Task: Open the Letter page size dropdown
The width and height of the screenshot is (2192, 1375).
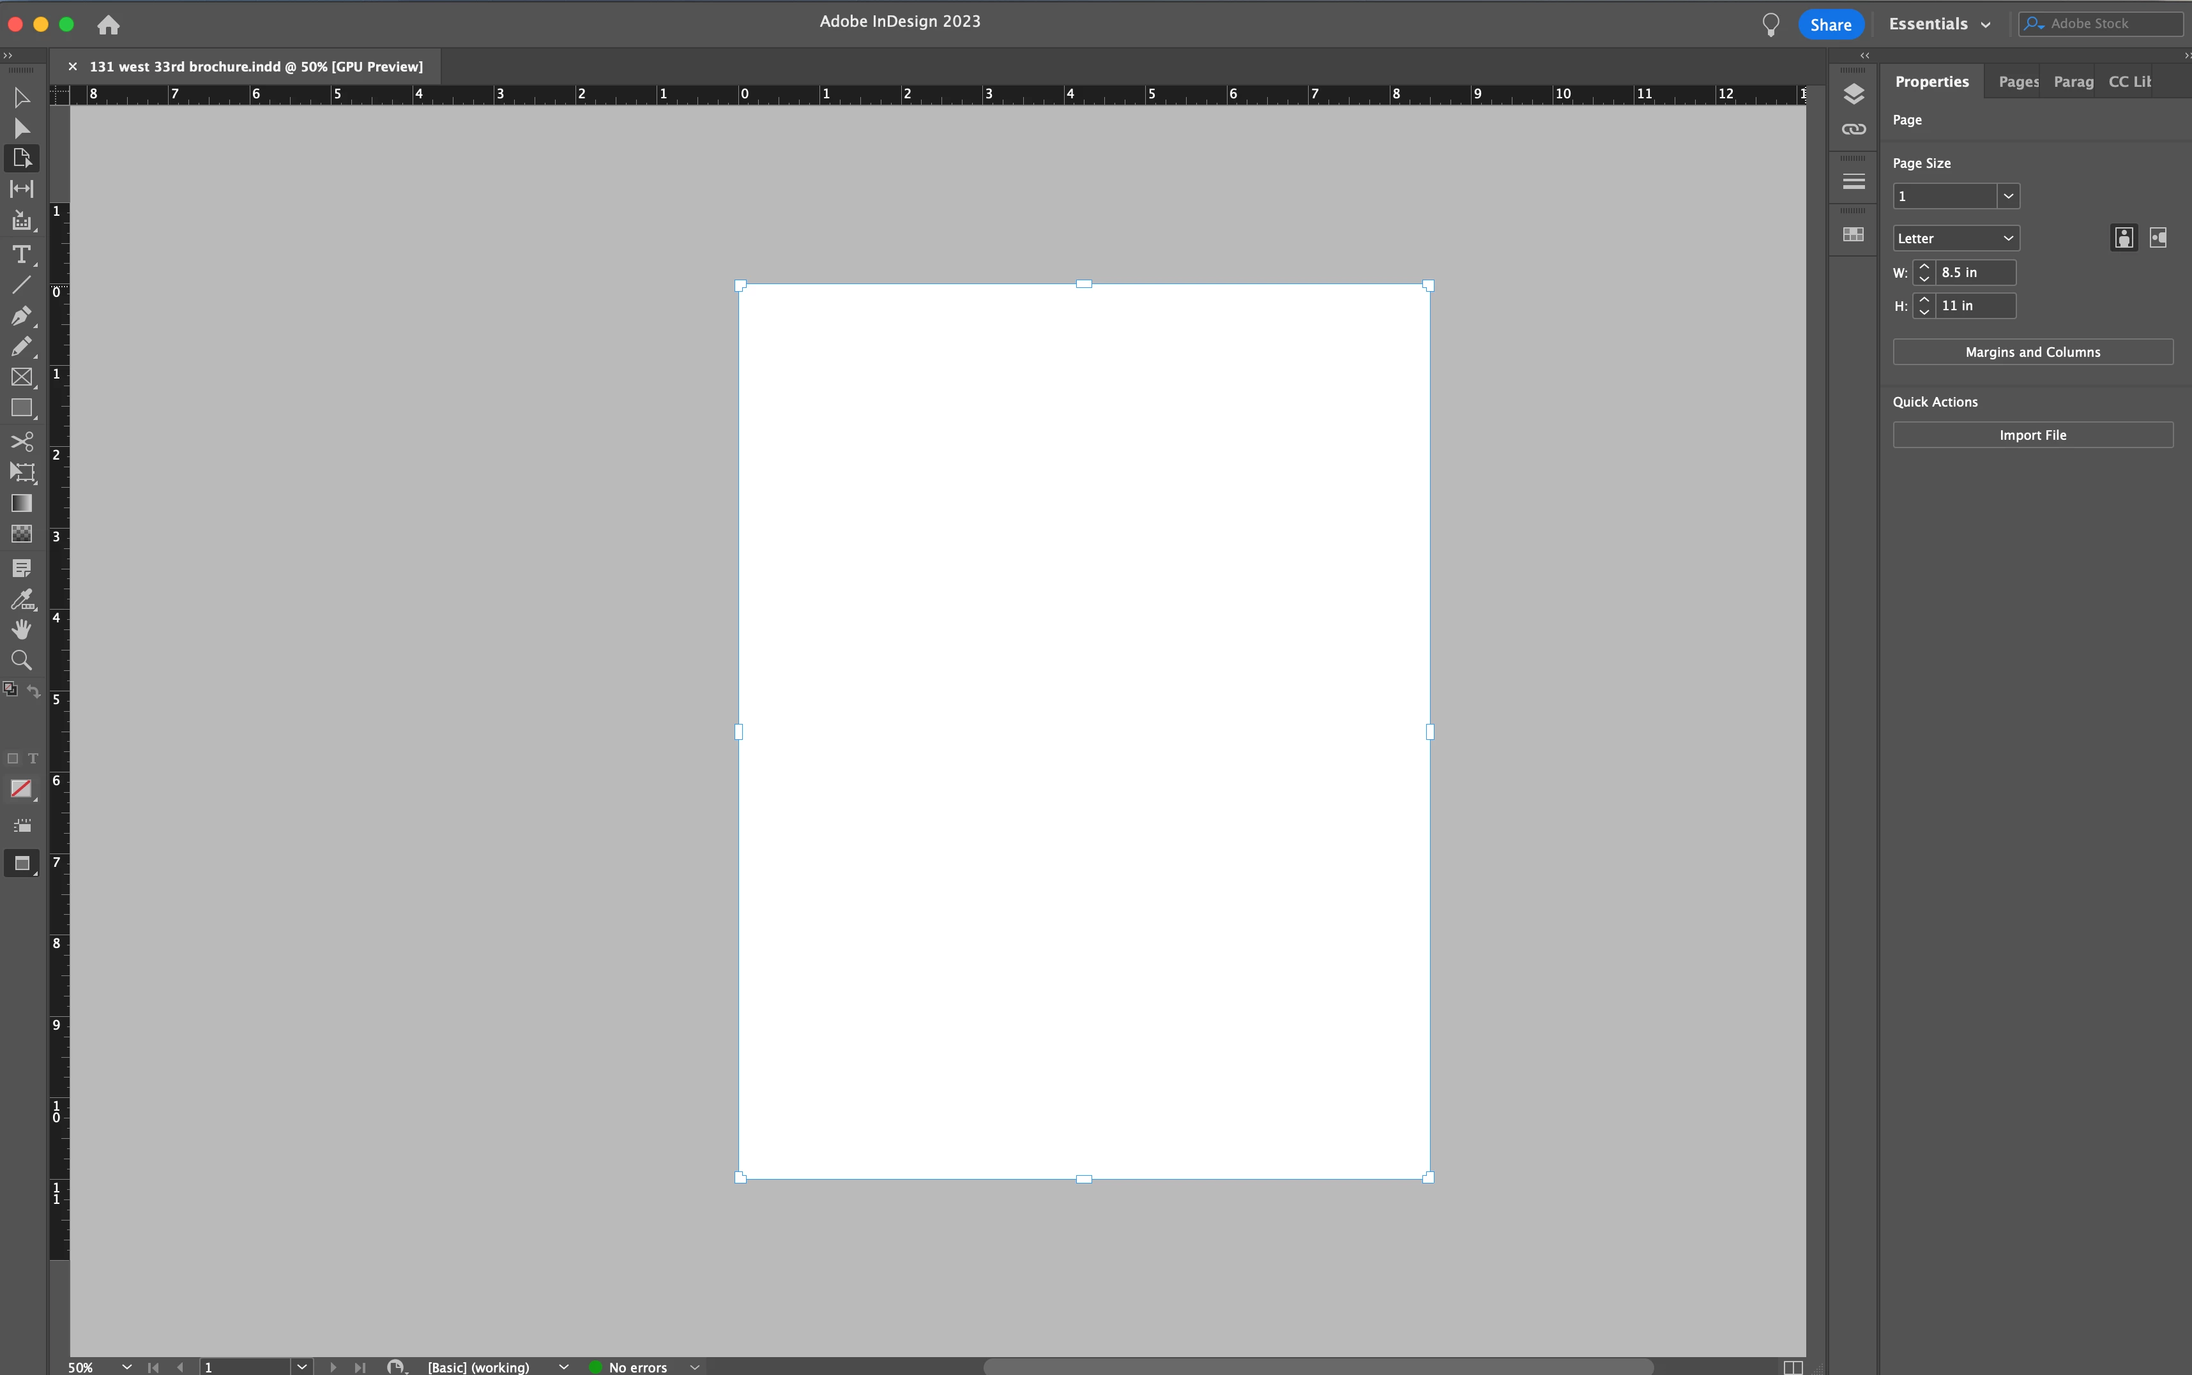Action: point(1956,238)
